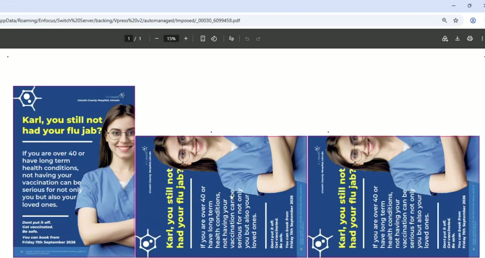Select the rightmost rotated flyer page
The height and width of the screenshot is (258, 485).
393,197
